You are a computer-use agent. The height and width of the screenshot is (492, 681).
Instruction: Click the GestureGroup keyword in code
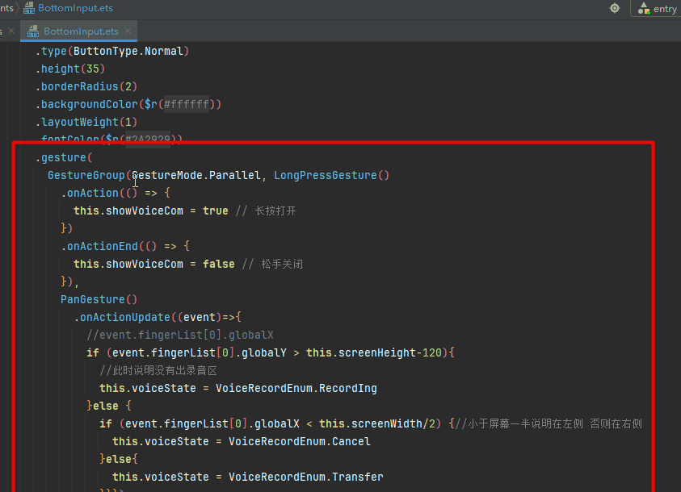(x=86, y=175)
